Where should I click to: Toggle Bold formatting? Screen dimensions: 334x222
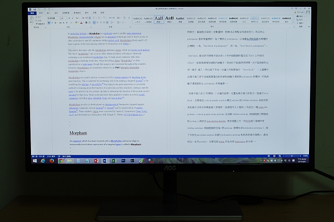point(49,23)
